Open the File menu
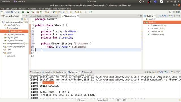The image size is (181, 102). (x=2, y=9)
